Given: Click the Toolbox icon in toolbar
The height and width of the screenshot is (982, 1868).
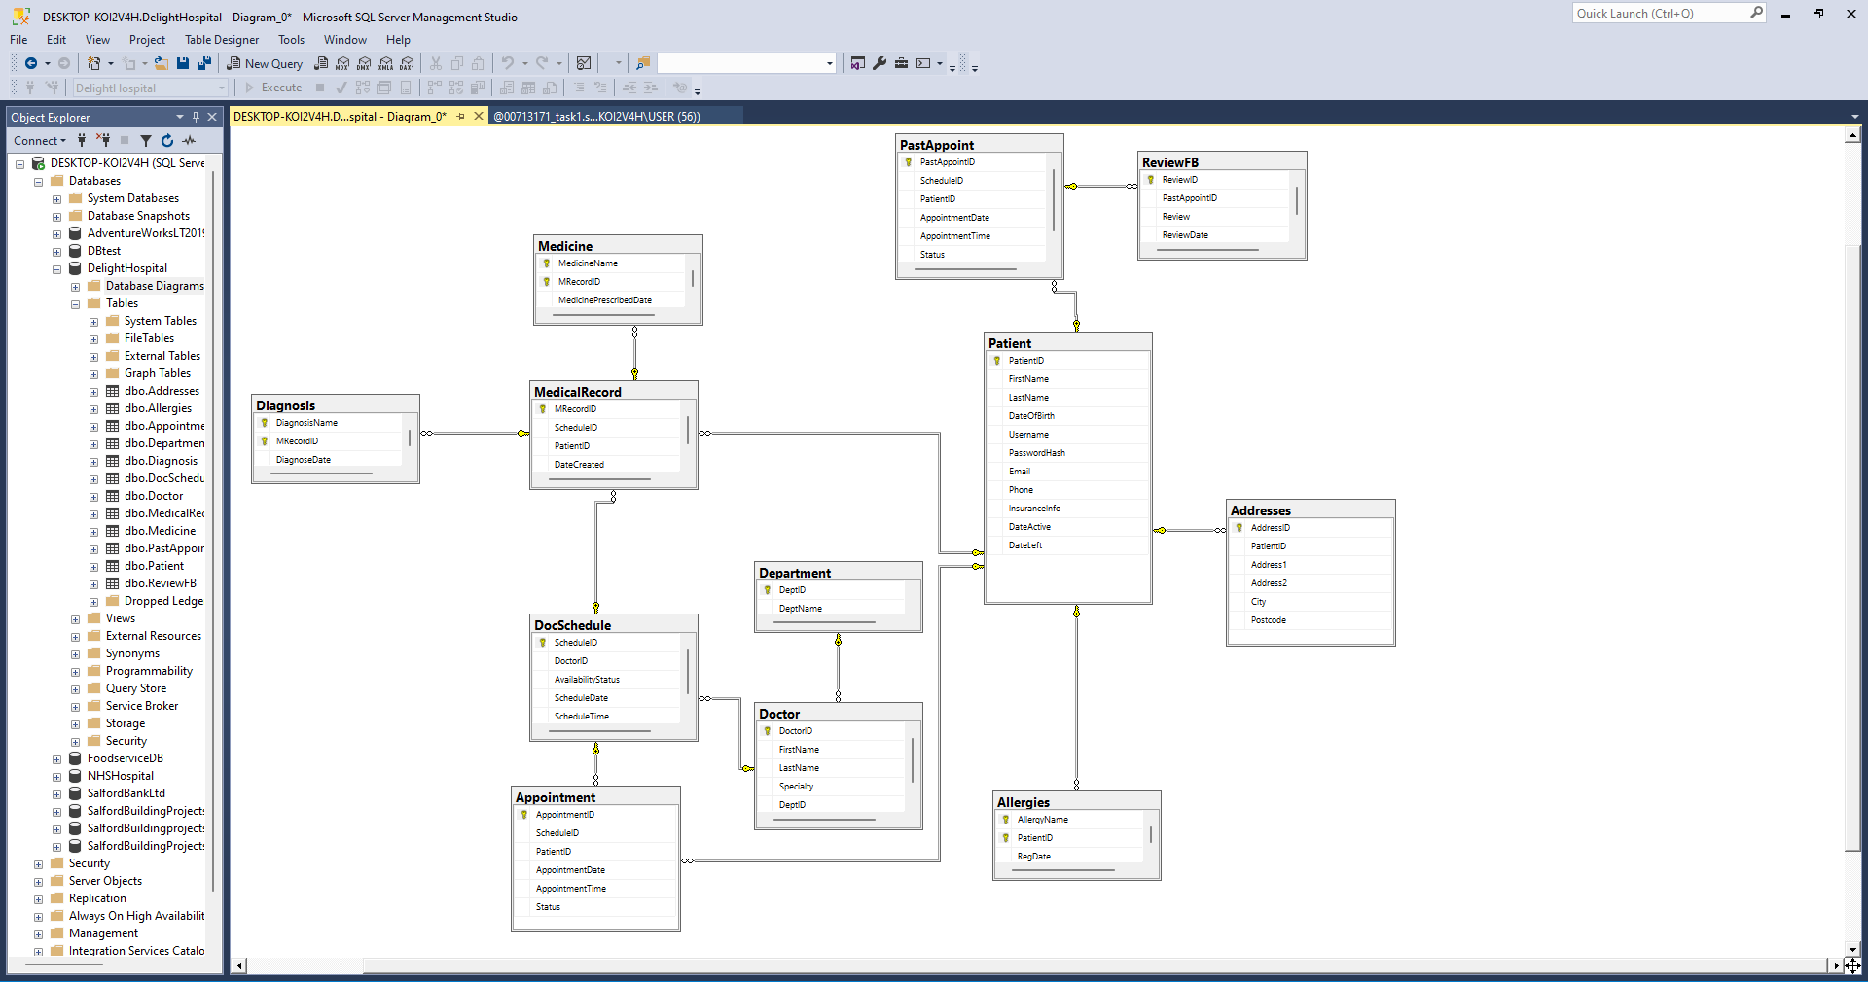Looking at the screenshot, I should click(902, 63).
